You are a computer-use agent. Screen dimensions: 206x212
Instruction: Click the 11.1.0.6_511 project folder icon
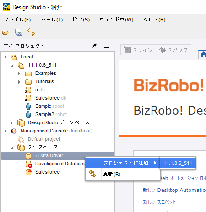tap(21, 65)
